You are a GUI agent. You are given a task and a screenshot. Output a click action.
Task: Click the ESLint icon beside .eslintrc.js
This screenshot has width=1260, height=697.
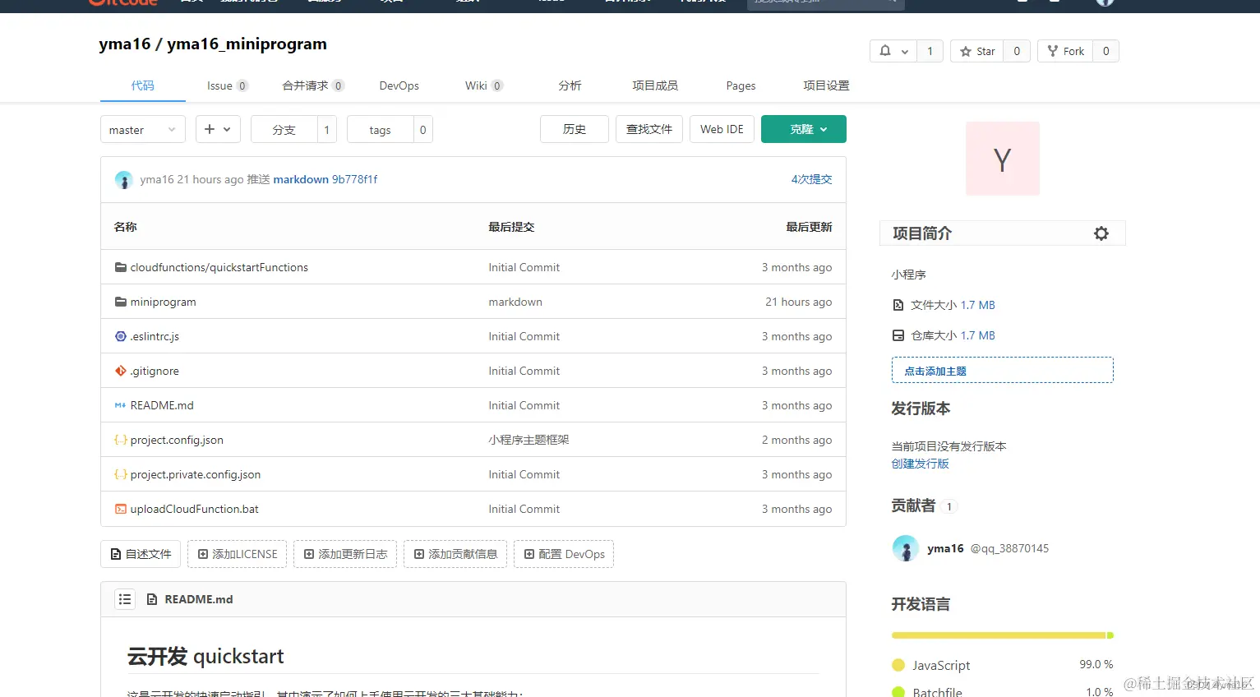(119, 336)
